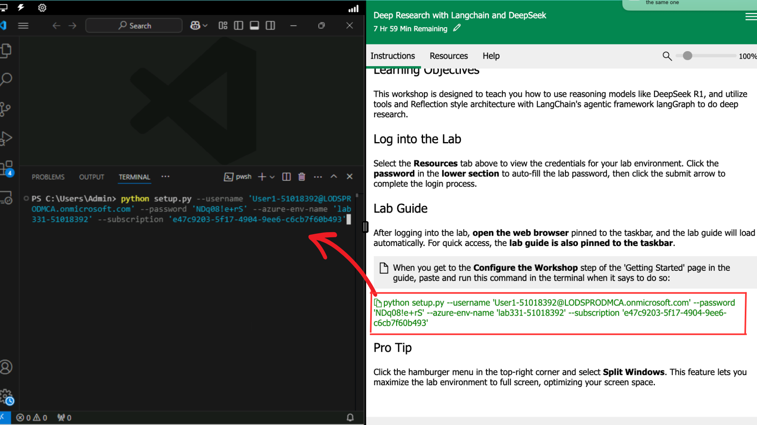Open the Help tab
Image resolution: width=757 pixels, height=425 pixels.
coord(491,56)
